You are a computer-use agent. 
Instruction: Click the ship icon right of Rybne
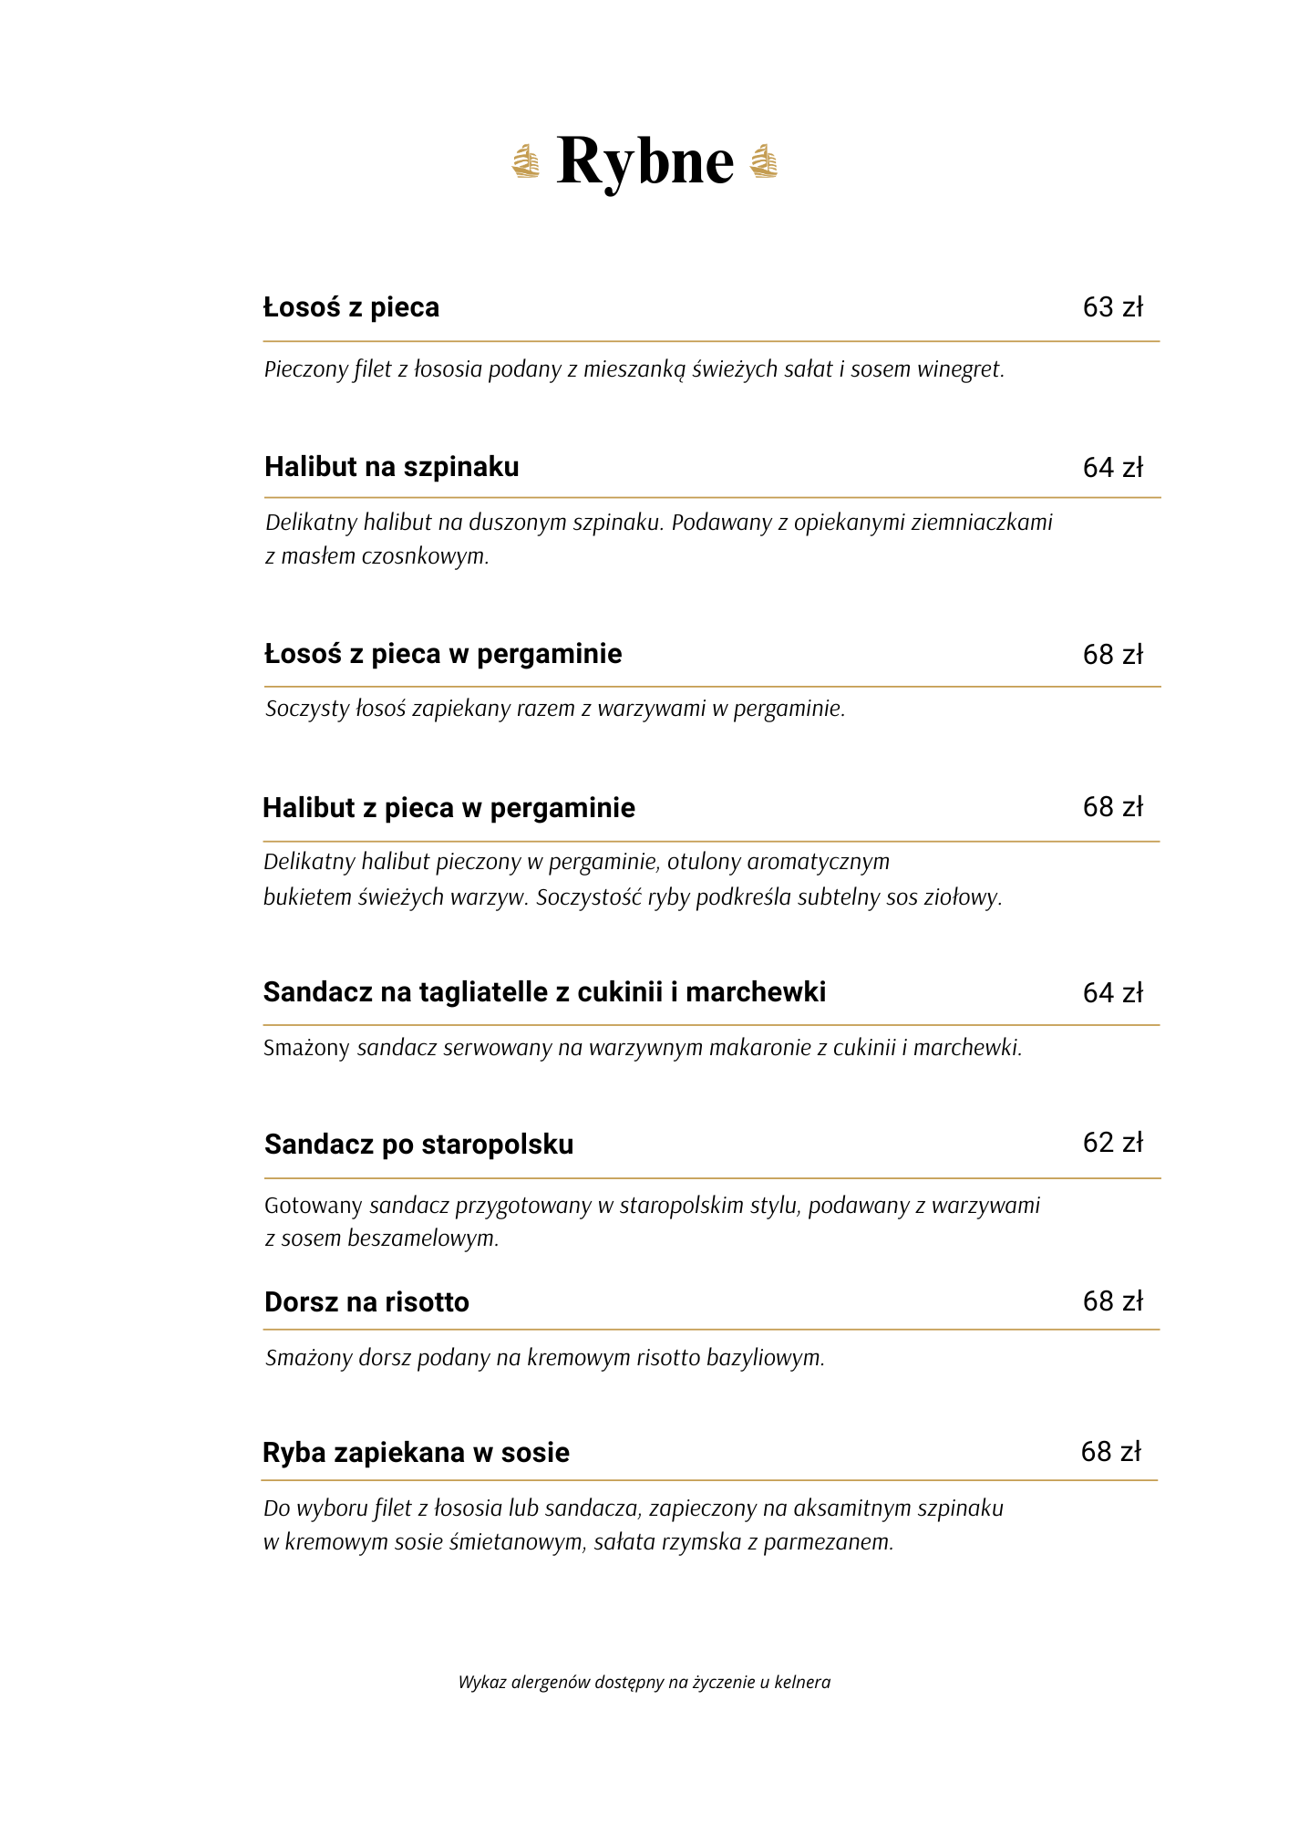tap(764, 161)
